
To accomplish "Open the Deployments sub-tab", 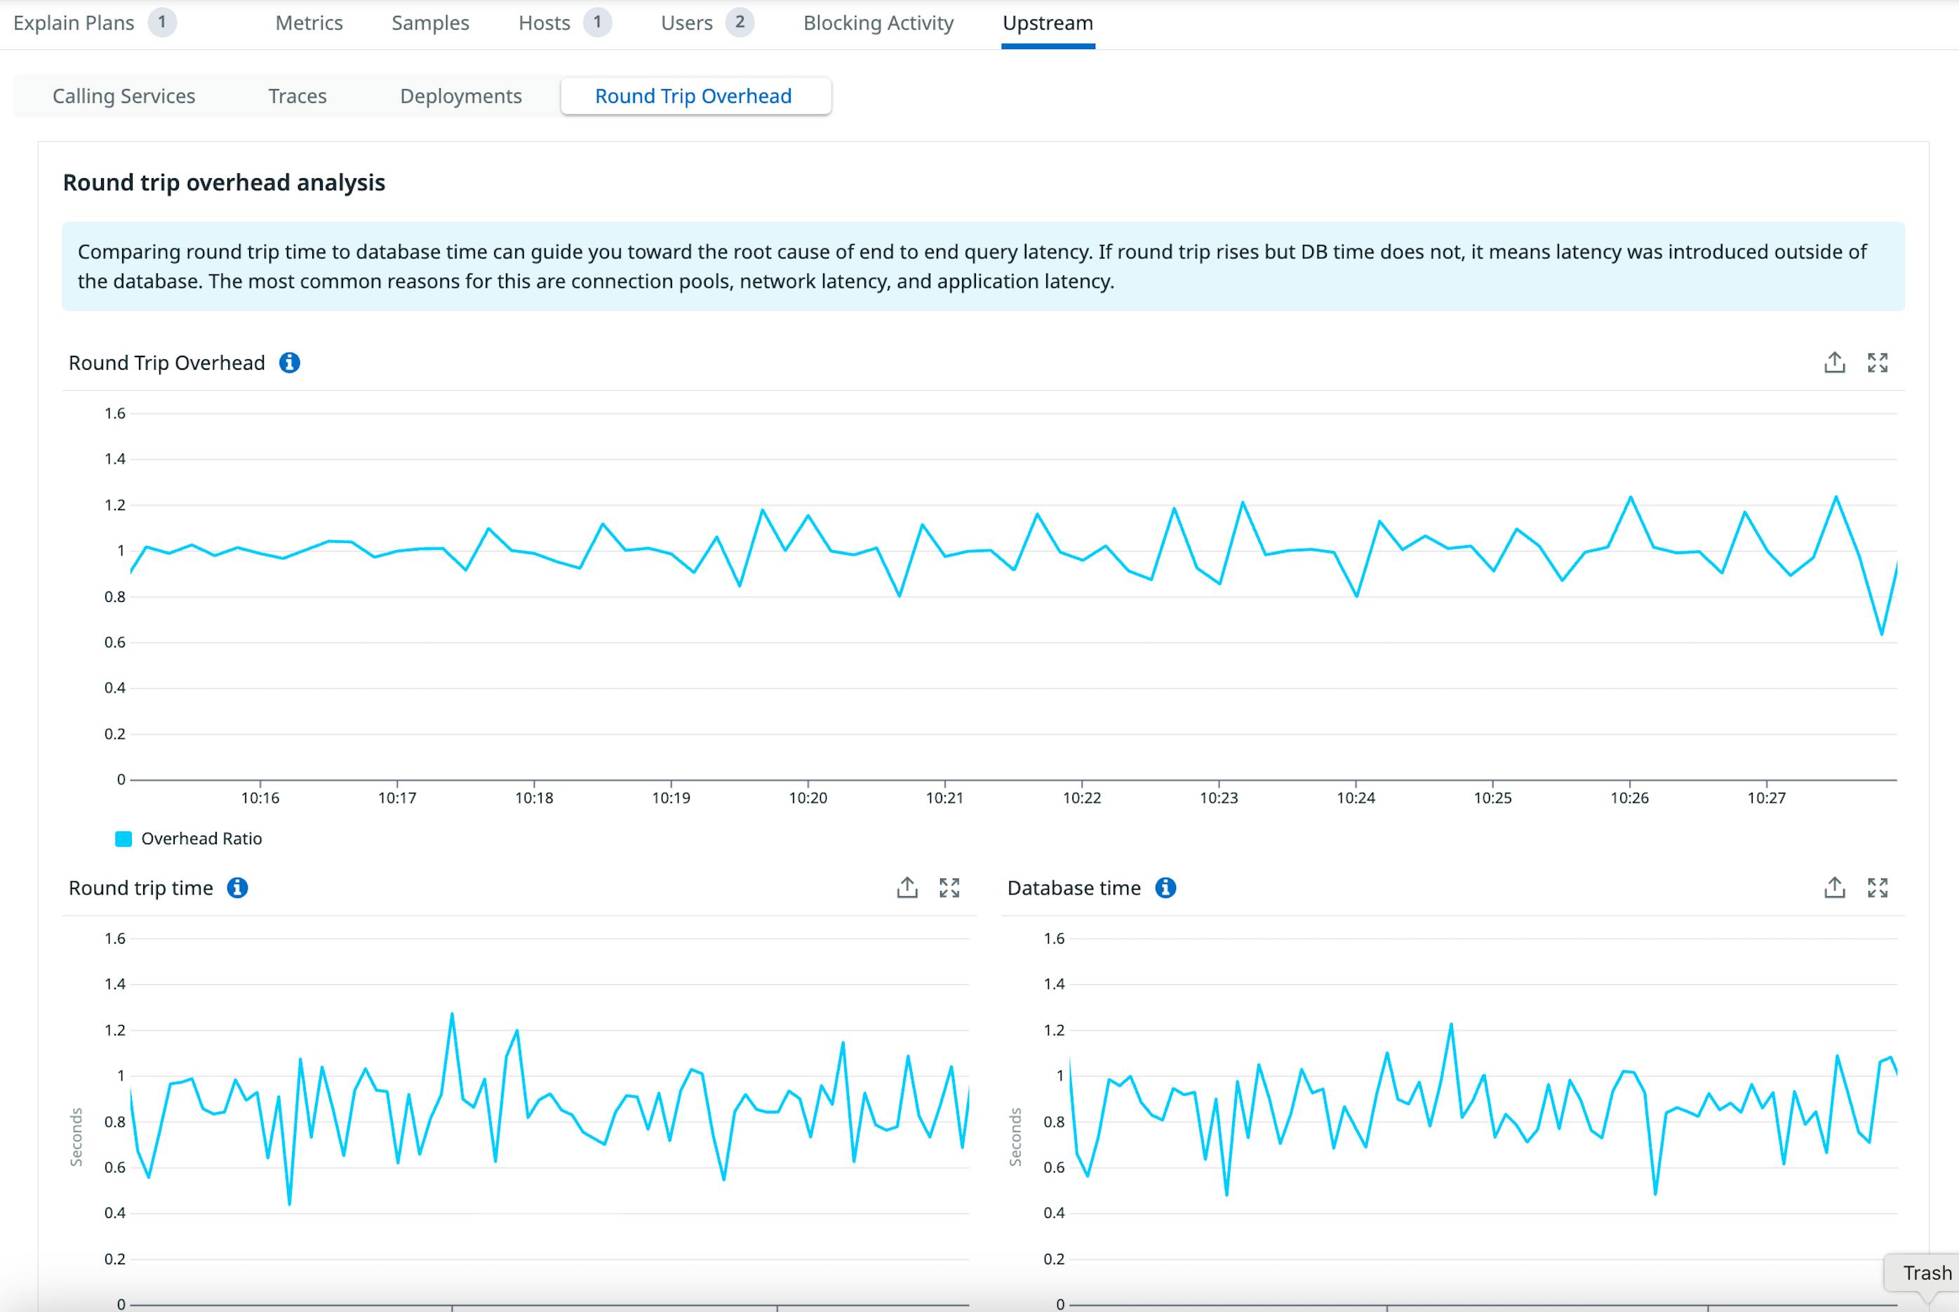I will point(460,95).
